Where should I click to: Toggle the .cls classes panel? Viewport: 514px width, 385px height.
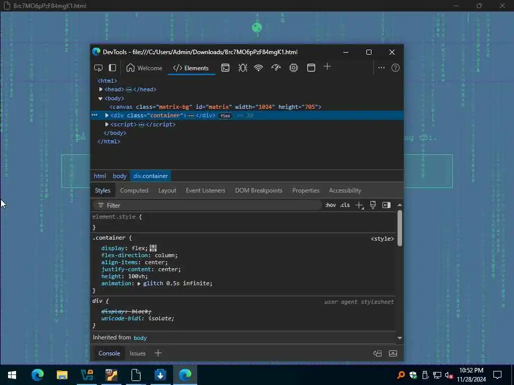point(345,205)
